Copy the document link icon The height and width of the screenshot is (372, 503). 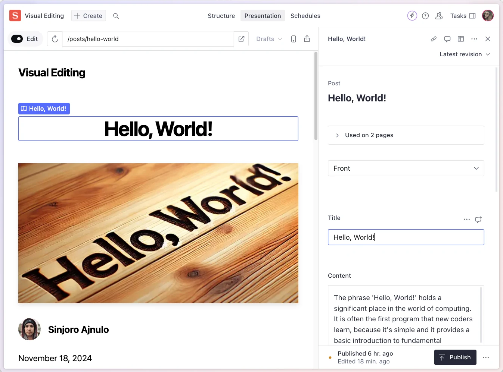pos(434,39)
